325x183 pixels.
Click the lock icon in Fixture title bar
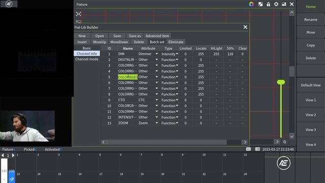click(x=268, y=4)
